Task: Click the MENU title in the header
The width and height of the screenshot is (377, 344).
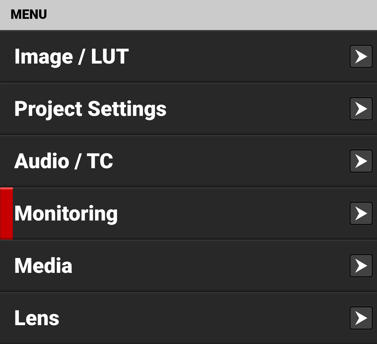Action: [29, 14]
